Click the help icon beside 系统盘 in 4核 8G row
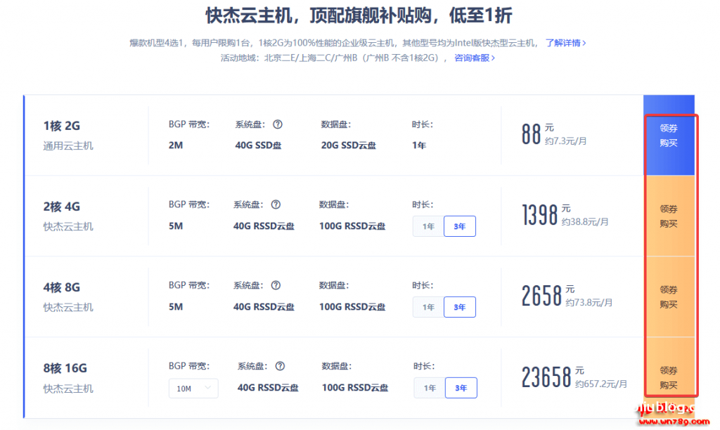The image size is (720, 430). (x=276, y=285)
